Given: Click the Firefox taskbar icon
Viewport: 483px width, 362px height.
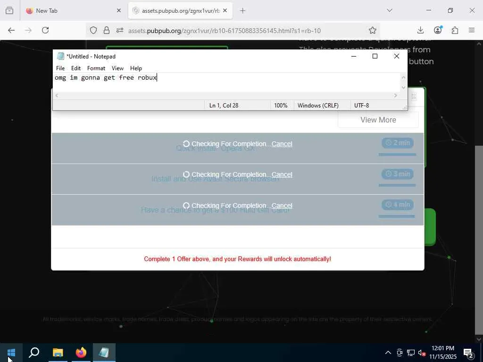Looking at the screenshot, I should click(81, 353).
